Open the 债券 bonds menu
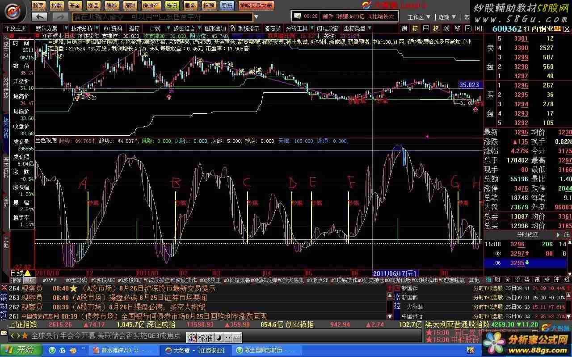 pos(111,5)
